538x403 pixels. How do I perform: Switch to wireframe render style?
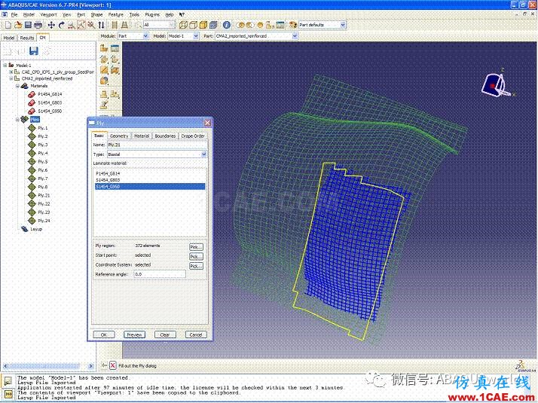click(184, 25)
